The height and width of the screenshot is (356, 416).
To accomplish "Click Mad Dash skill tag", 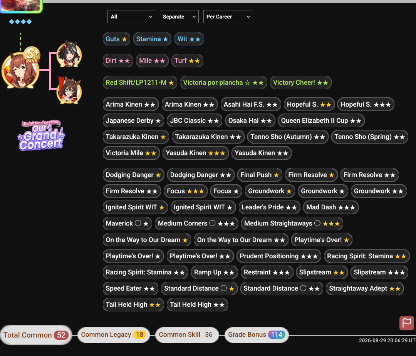I will (331, 207).
